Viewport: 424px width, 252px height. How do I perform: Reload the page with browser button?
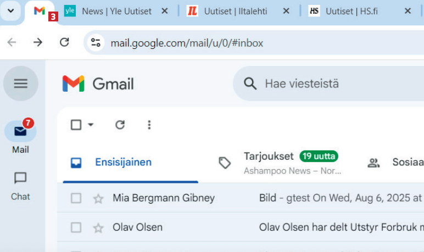[x=64, y=42]
